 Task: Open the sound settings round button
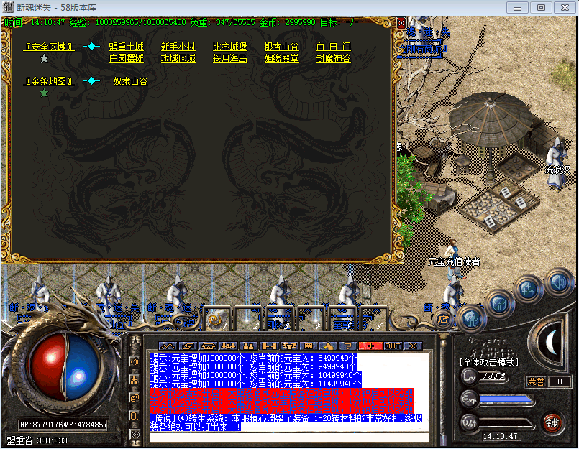[559, 282]
